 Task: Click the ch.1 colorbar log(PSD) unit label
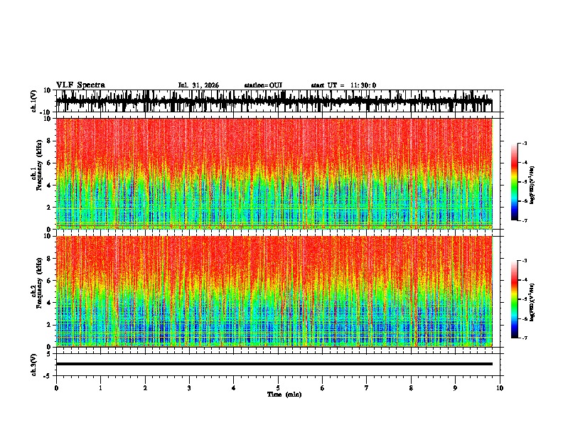[532, 185]
